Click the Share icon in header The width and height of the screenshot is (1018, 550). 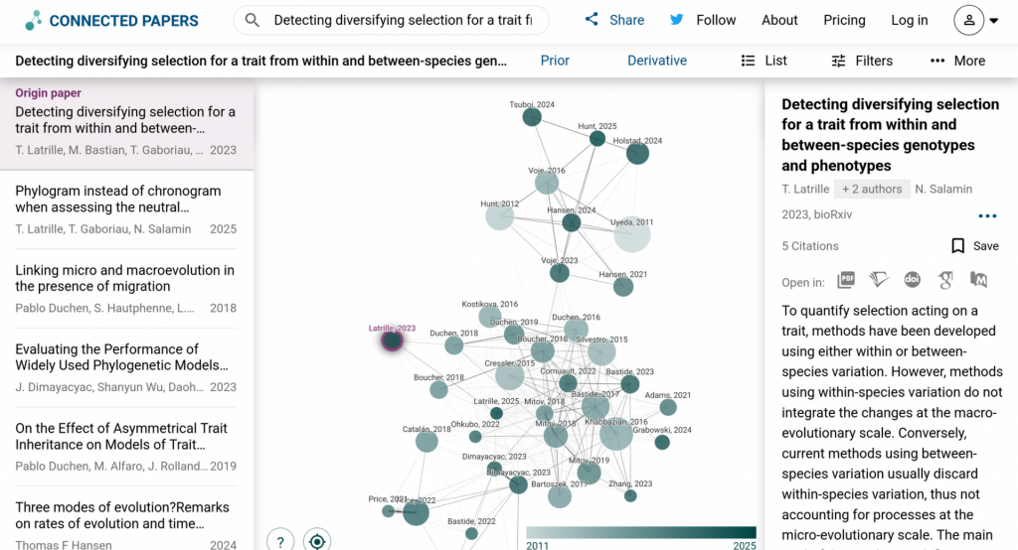click(x=593, y=20)
